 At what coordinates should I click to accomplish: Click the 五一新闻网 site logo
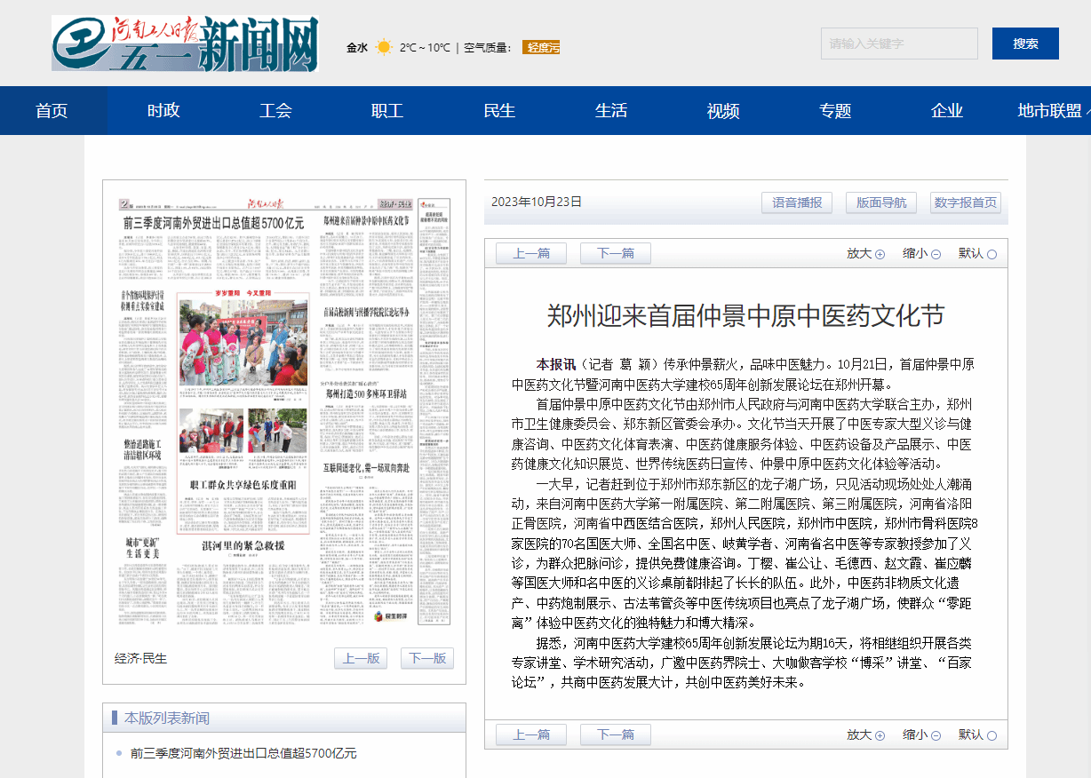point(185,44)
